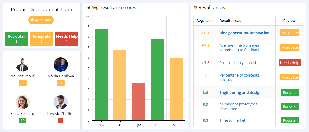Click the star Adequate team badge

click(41, 20)
